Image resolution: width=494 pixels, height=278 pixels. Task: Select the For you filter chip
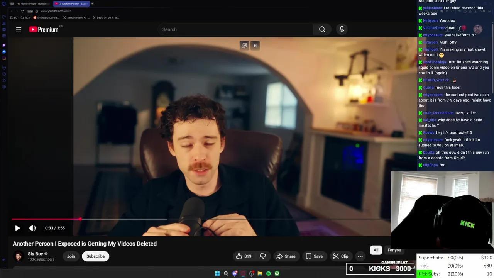[x=394, y=250]
